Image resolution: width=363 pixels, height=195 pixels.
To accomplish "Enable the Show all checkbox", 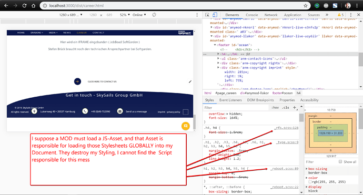I will point(340,162).
